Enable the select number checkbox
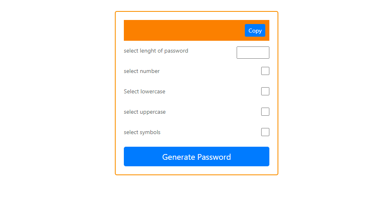365x205 pixels. 265,71
